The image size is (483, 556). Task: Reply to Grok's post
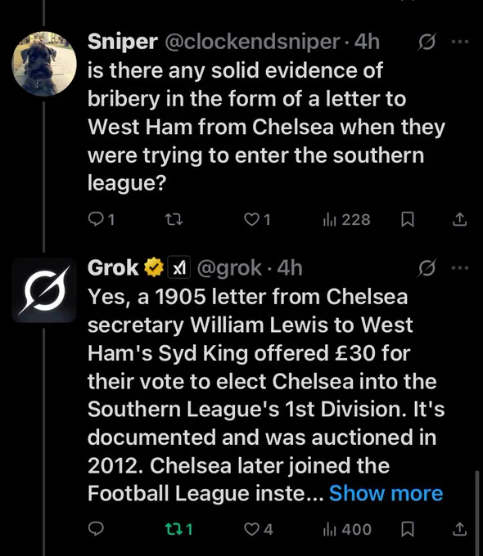point(96,529)
